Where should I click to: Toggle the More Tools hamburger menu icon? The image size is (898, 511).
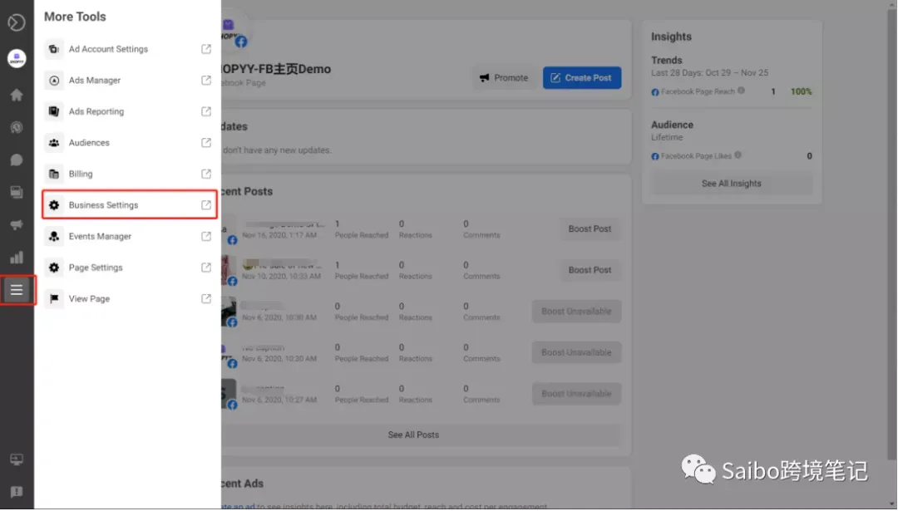(17, 290)
